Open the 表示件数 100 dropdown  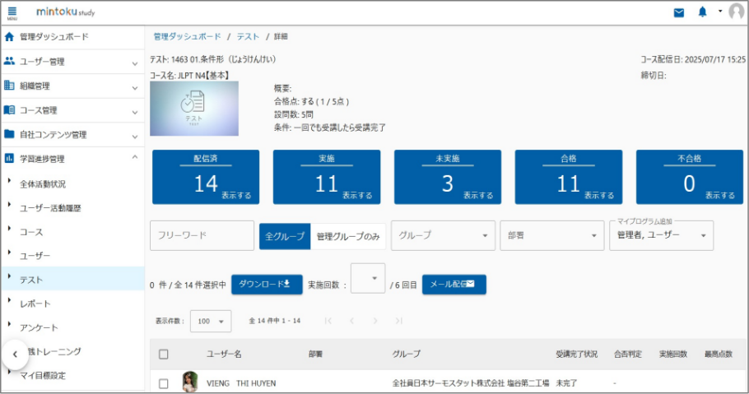coord(212,321)
